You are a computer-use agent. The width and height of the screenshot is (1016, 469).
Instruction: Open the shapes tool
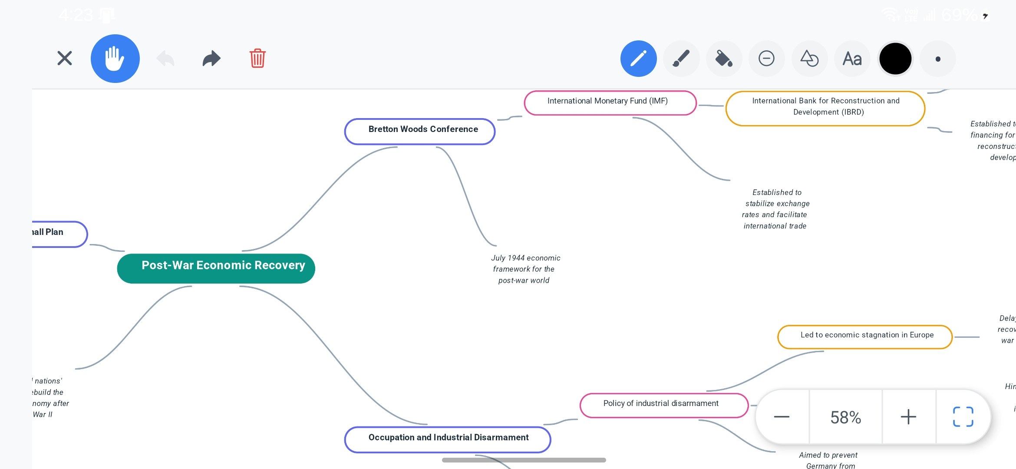click(809, 59)
